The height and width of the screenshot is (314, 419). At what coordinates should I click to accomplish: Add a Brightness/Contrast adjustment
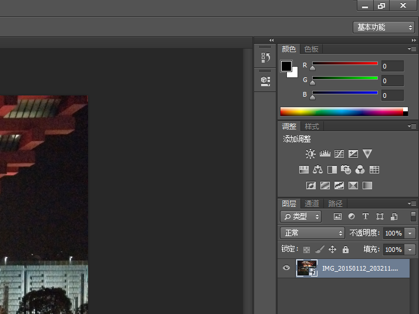[310, 154]
